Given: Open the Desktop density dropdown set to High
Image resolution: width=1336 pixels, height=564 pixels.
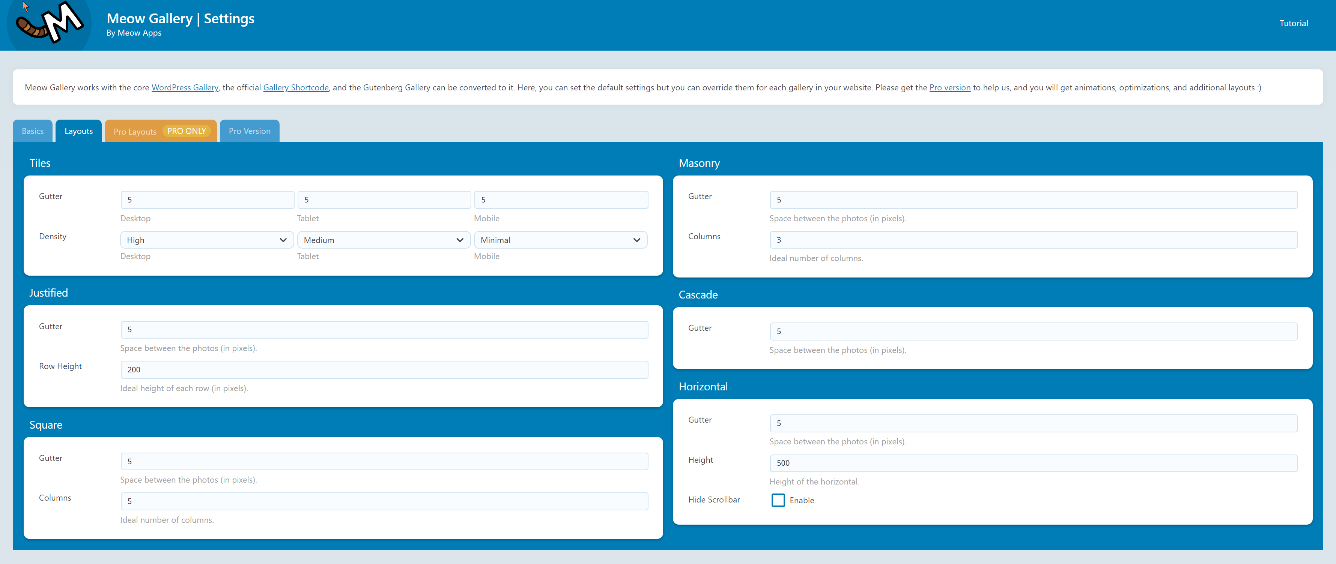Looking at the screenshot, I should pyautogui.click(x=207, y=240).
